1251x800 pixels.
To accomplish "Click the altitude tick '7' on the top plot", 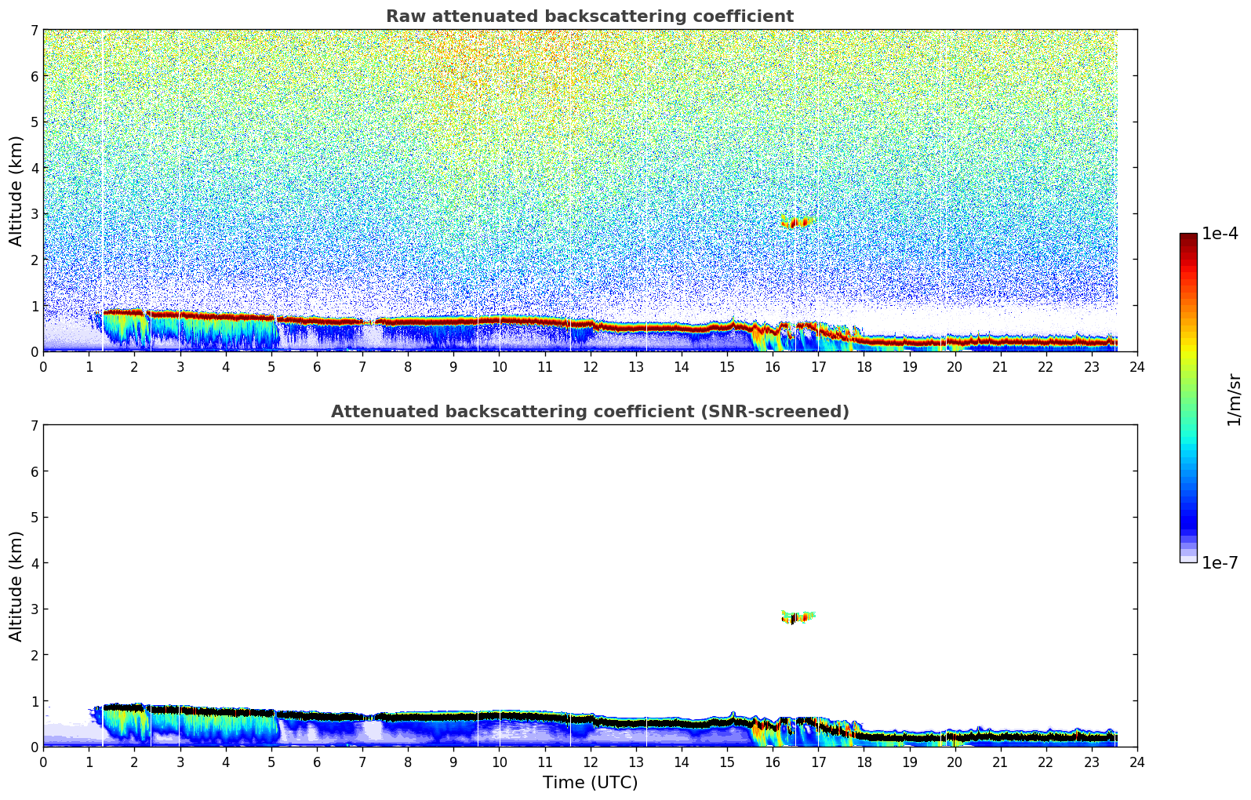I will click(x=34, y=30).
